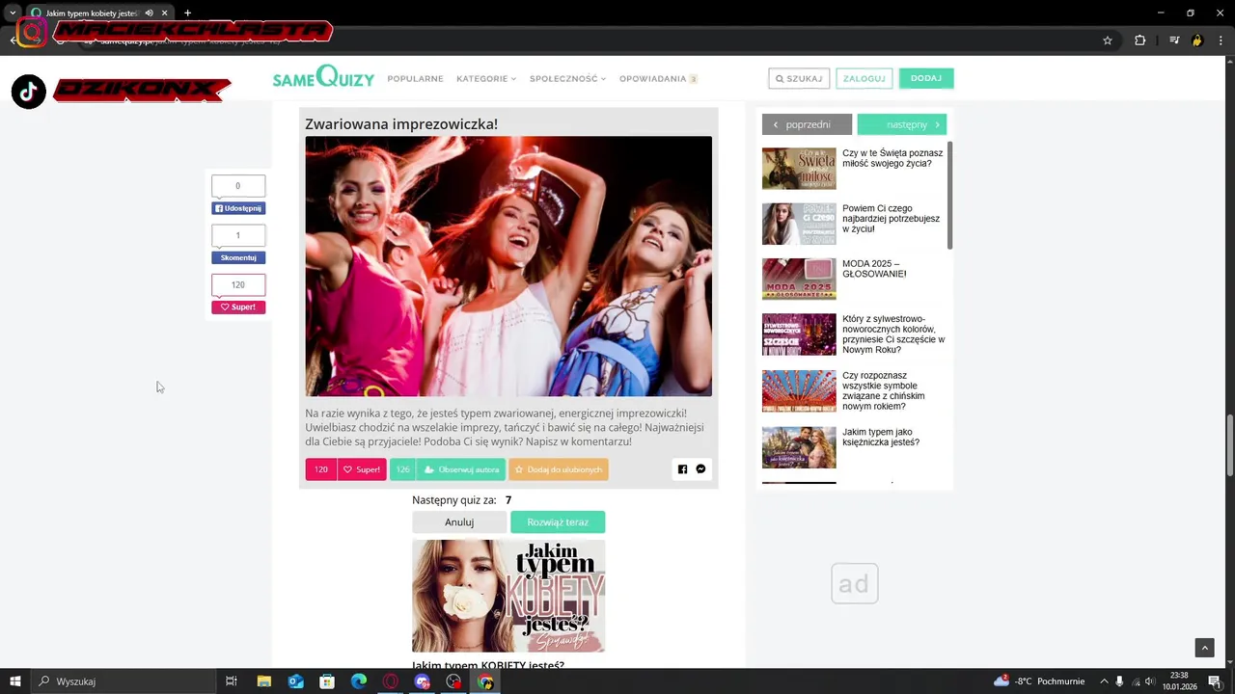Viewport: 1235px width, 694px height.
Task: Click the Chinese lanterns quiz thumbnail
Action: pyautogui.click(x=799, y=390)
